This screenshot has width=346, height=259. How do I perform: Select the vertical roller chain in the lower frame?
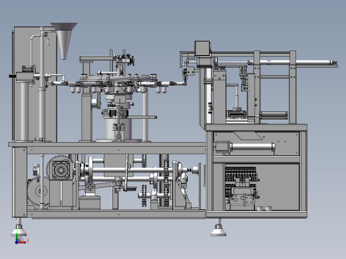coord(166,183)
